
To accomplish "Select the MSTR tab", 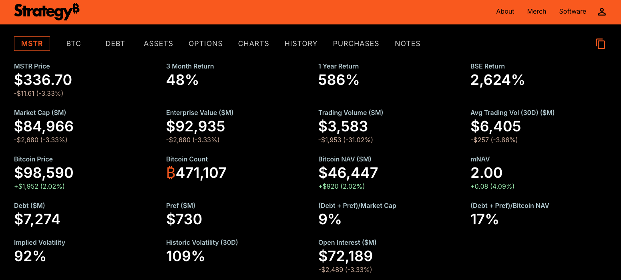I will tap(32, 44).
